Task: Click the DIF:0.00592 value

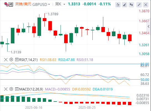Action: click(x=81, y=89)
